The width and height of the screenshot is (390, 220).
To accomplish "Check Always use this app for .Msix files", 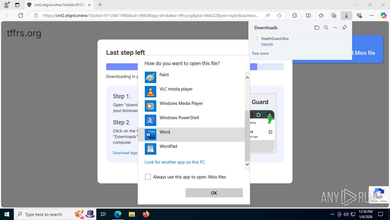I will click(x=148, y=177).
